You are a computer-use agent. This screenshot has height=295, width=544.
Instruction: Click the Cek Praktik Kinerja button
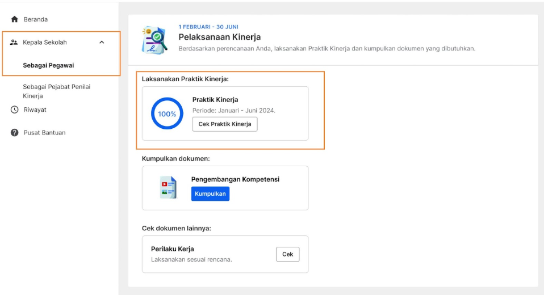pyautogui.click(x=225, y=124)
